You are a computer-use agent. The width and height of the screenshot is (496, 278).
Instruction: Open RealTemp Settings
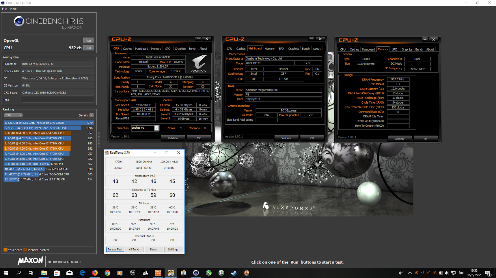[x=173, y=249]
